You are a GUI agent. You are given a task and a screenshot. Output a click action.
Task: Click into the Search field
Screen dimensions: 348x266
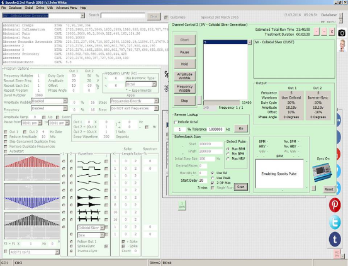123,16
